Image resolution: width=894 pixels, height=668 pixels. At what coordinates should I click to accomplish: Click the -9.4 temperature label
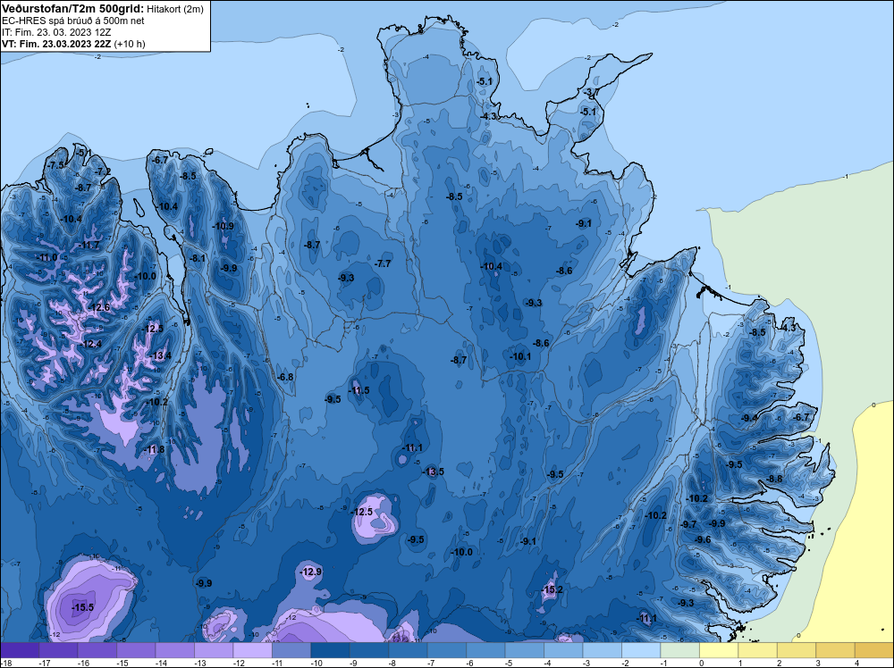point(749,418)
